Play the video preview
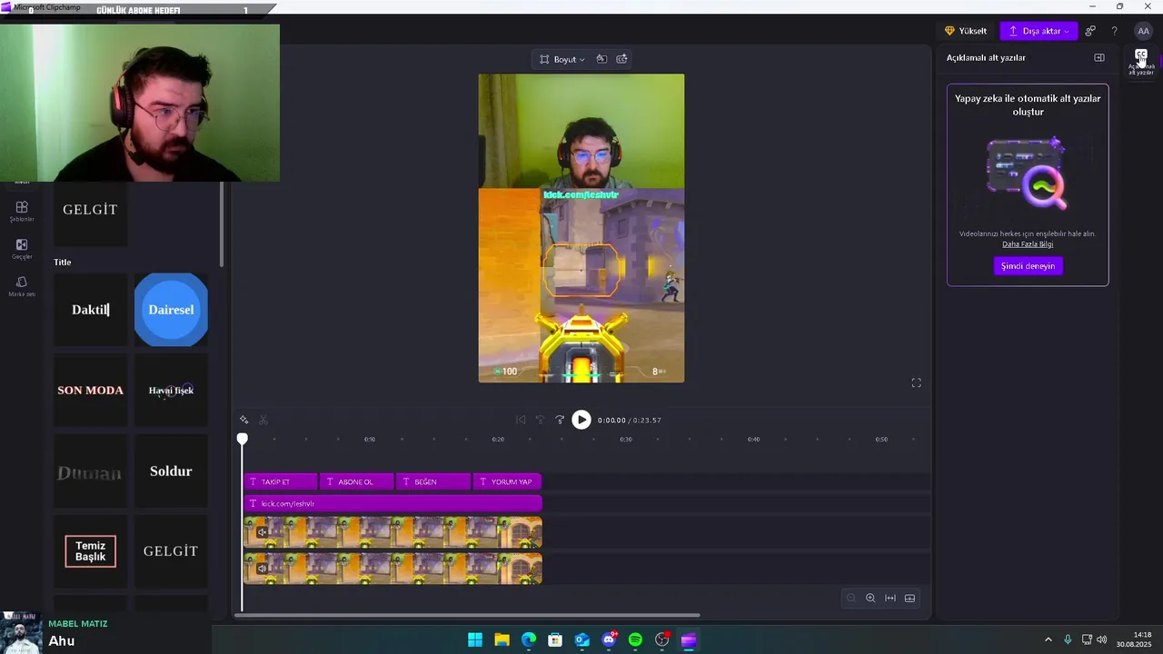1163x654 pixels. [x=581, y=420]
